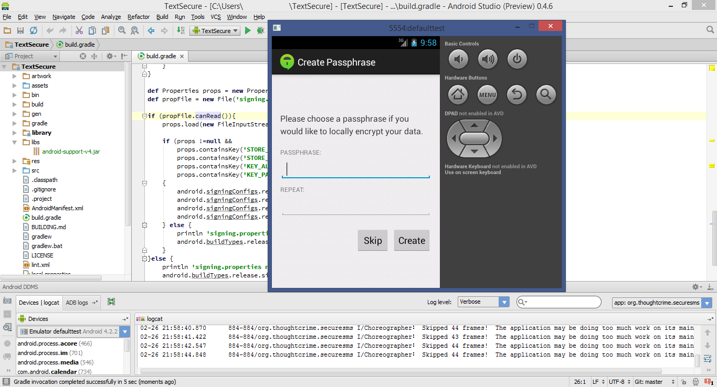Open the Log level Verbose dropdown
The width and height of the screenshot is (717, 387).
coord(483,302)
